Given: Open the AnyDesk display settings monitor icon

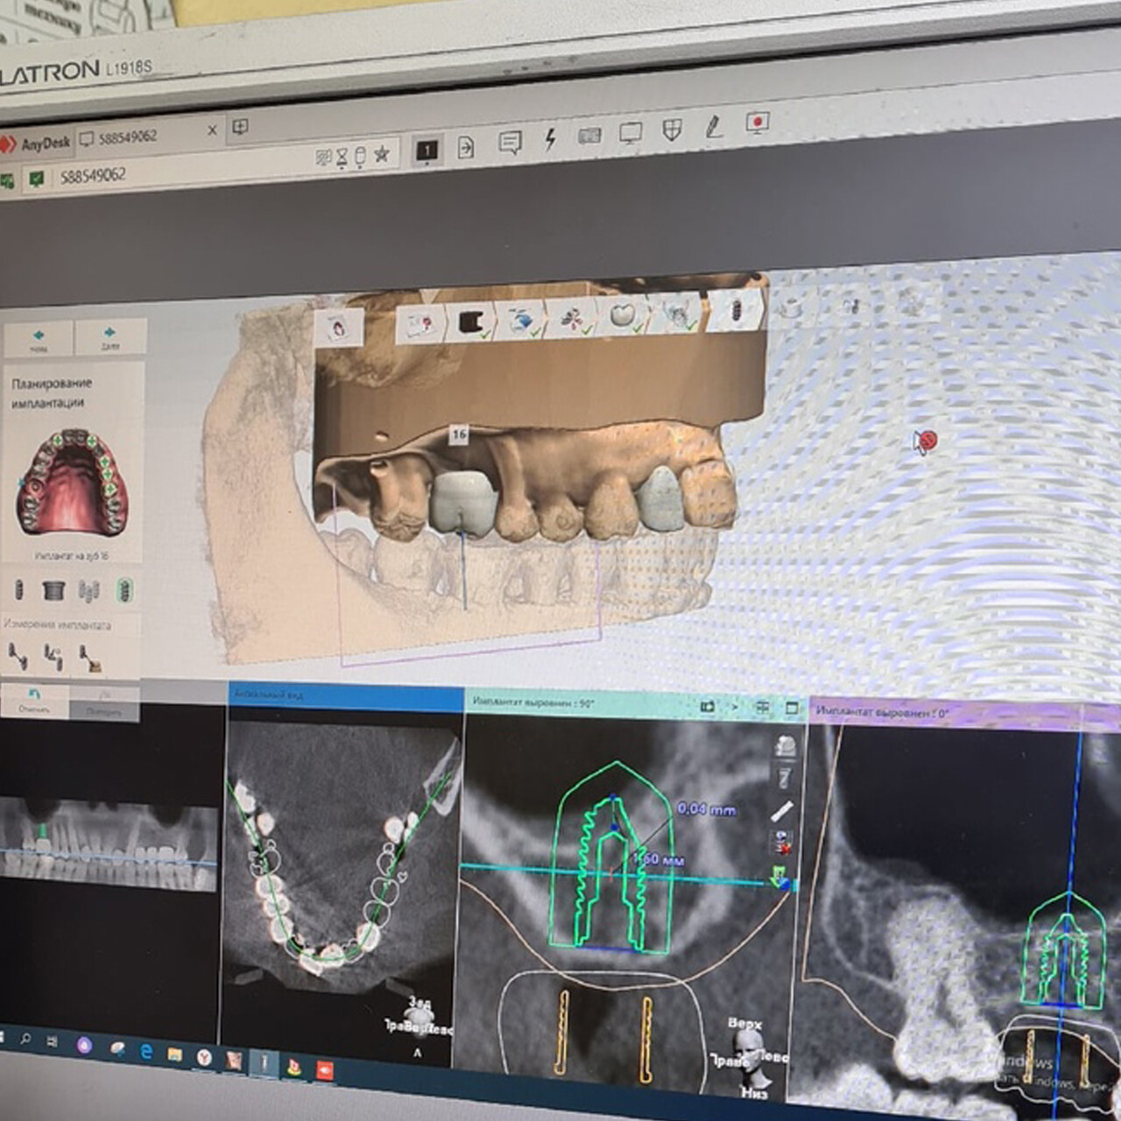Looking at the screenshot, I should [631, 133].
